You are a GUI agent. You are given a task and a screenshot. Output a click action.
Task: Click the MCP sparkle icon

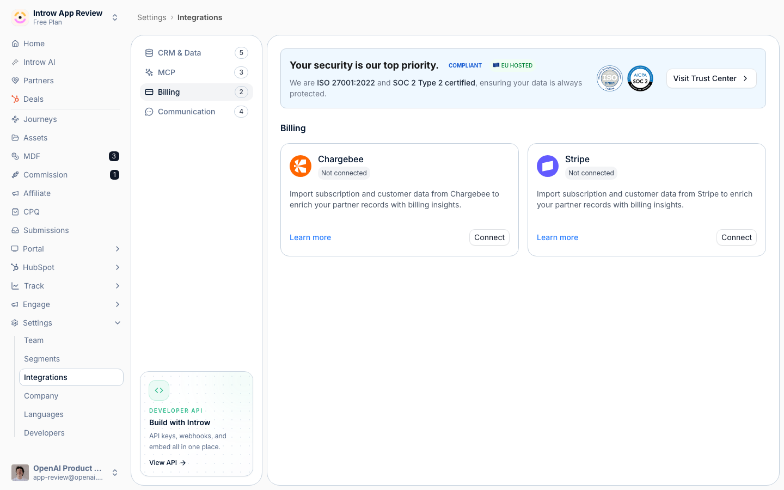pos(149,72)
